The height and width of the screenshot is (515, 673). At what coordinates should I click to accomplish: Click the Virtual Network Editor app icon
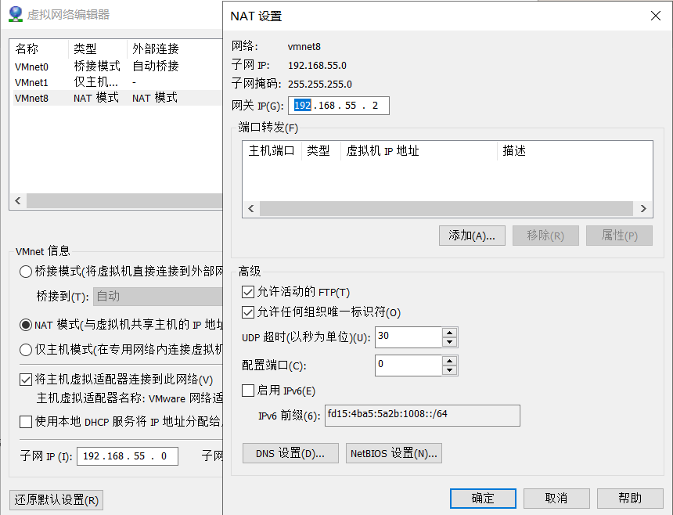(16, 14)
